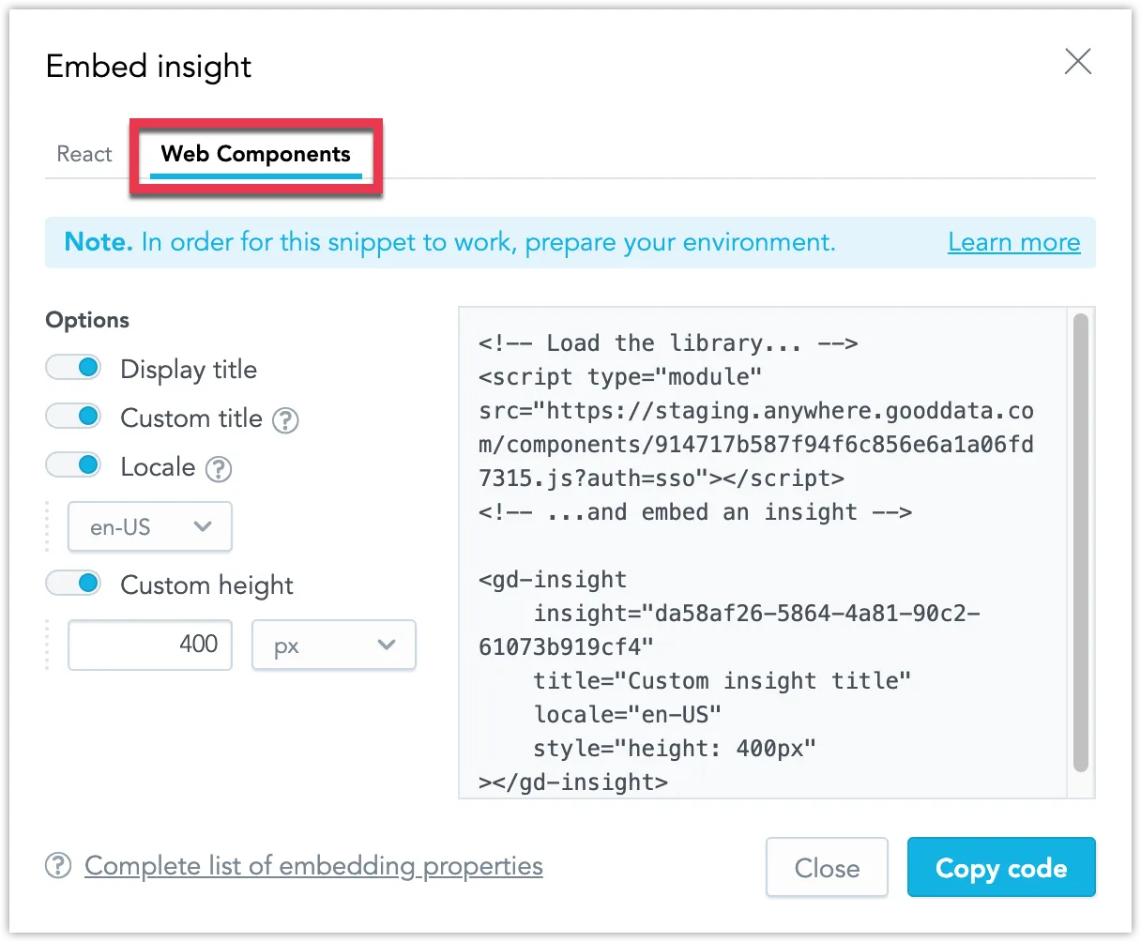Open the en-US locale dropdown
This screenshot has height=942, width=1141.
149,526
